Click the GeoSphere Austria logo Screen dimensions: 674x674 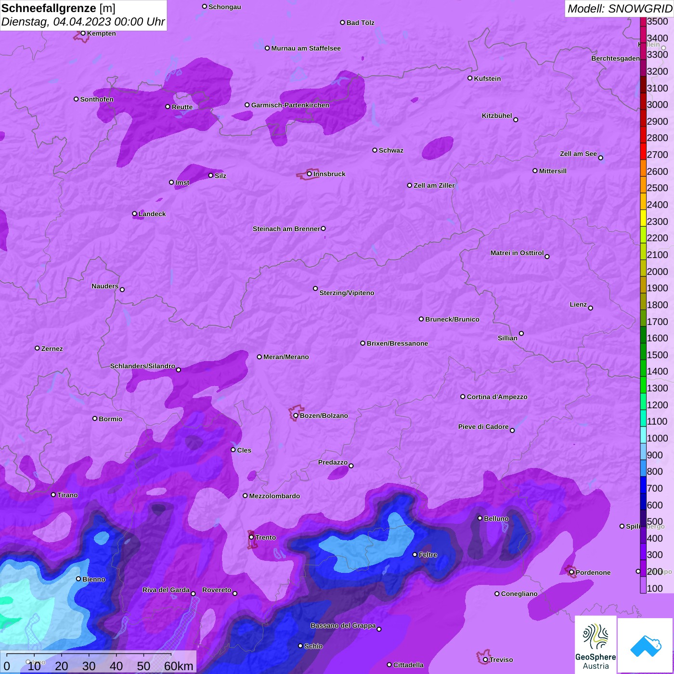pos(596,645)
